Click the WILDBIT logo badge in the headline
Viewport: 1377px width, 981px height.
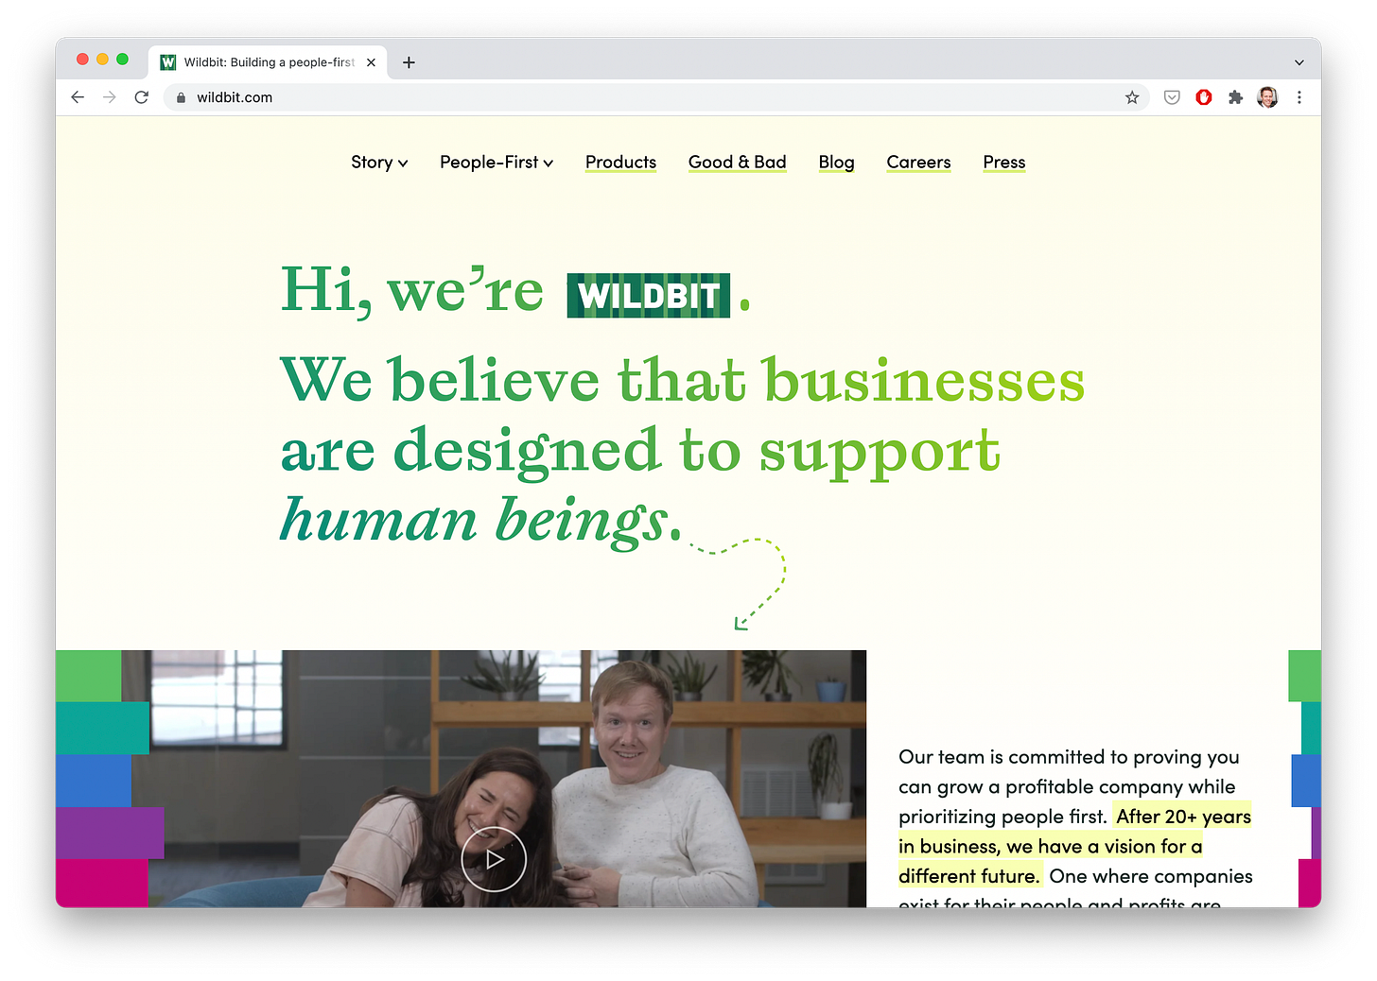click(x=649, y=296)
